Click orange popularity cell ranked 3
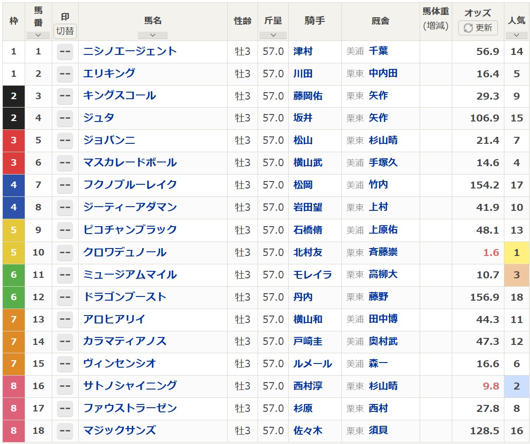530x444 pixels. pyautogui.click(x=516, y=275)
